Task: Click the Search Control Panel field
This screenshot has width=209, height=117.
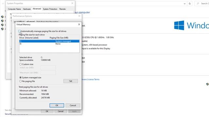Action: (202, 4)
